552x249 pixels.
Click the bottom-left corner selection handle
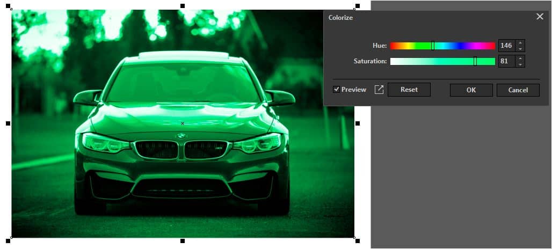tap(8, 241)
